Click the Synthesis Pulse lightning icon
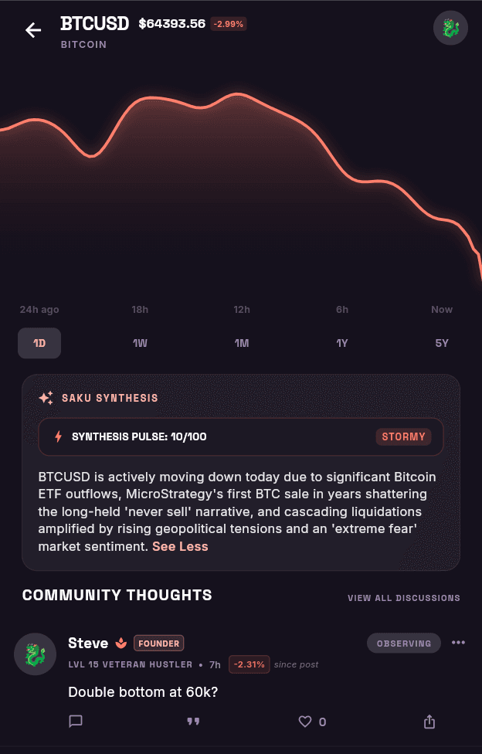482x754 pixels. pos(58,436)
